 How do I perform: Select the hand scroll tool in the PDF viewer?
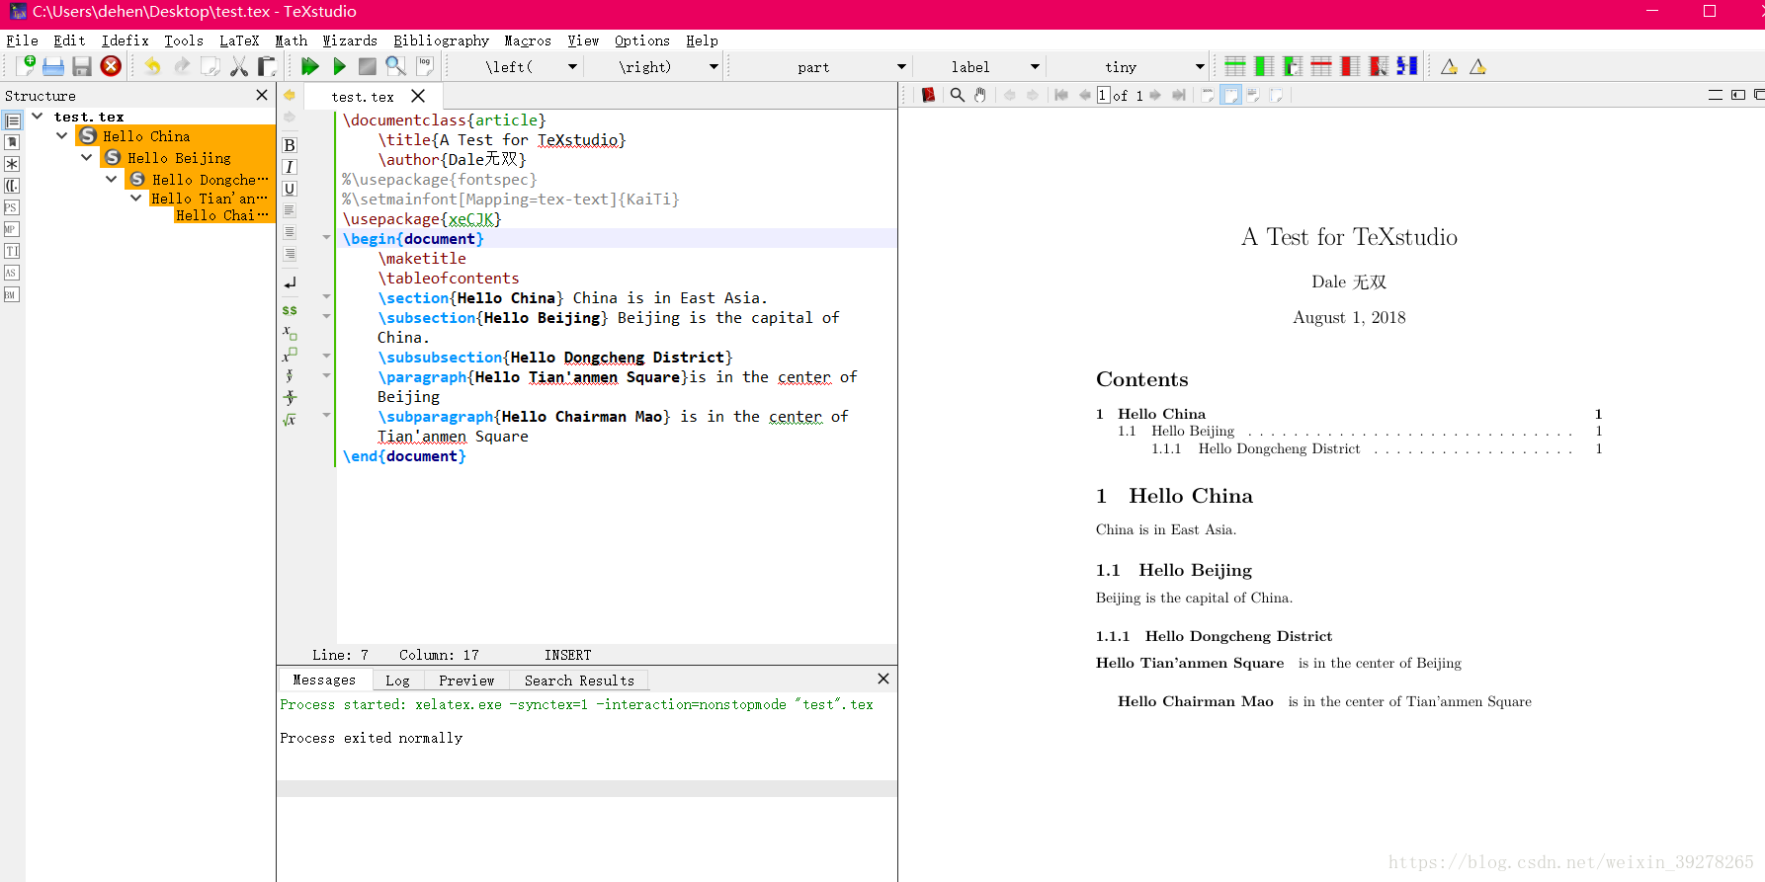click(x=980, y=95)
